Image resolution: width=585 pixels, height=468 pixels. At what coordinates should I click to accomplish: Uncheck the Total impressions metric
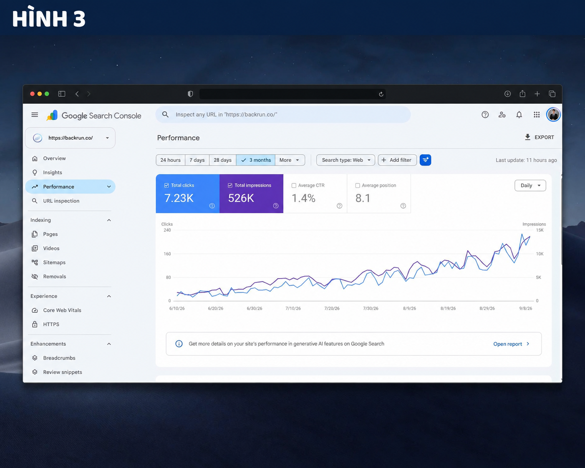pos(230,186)
